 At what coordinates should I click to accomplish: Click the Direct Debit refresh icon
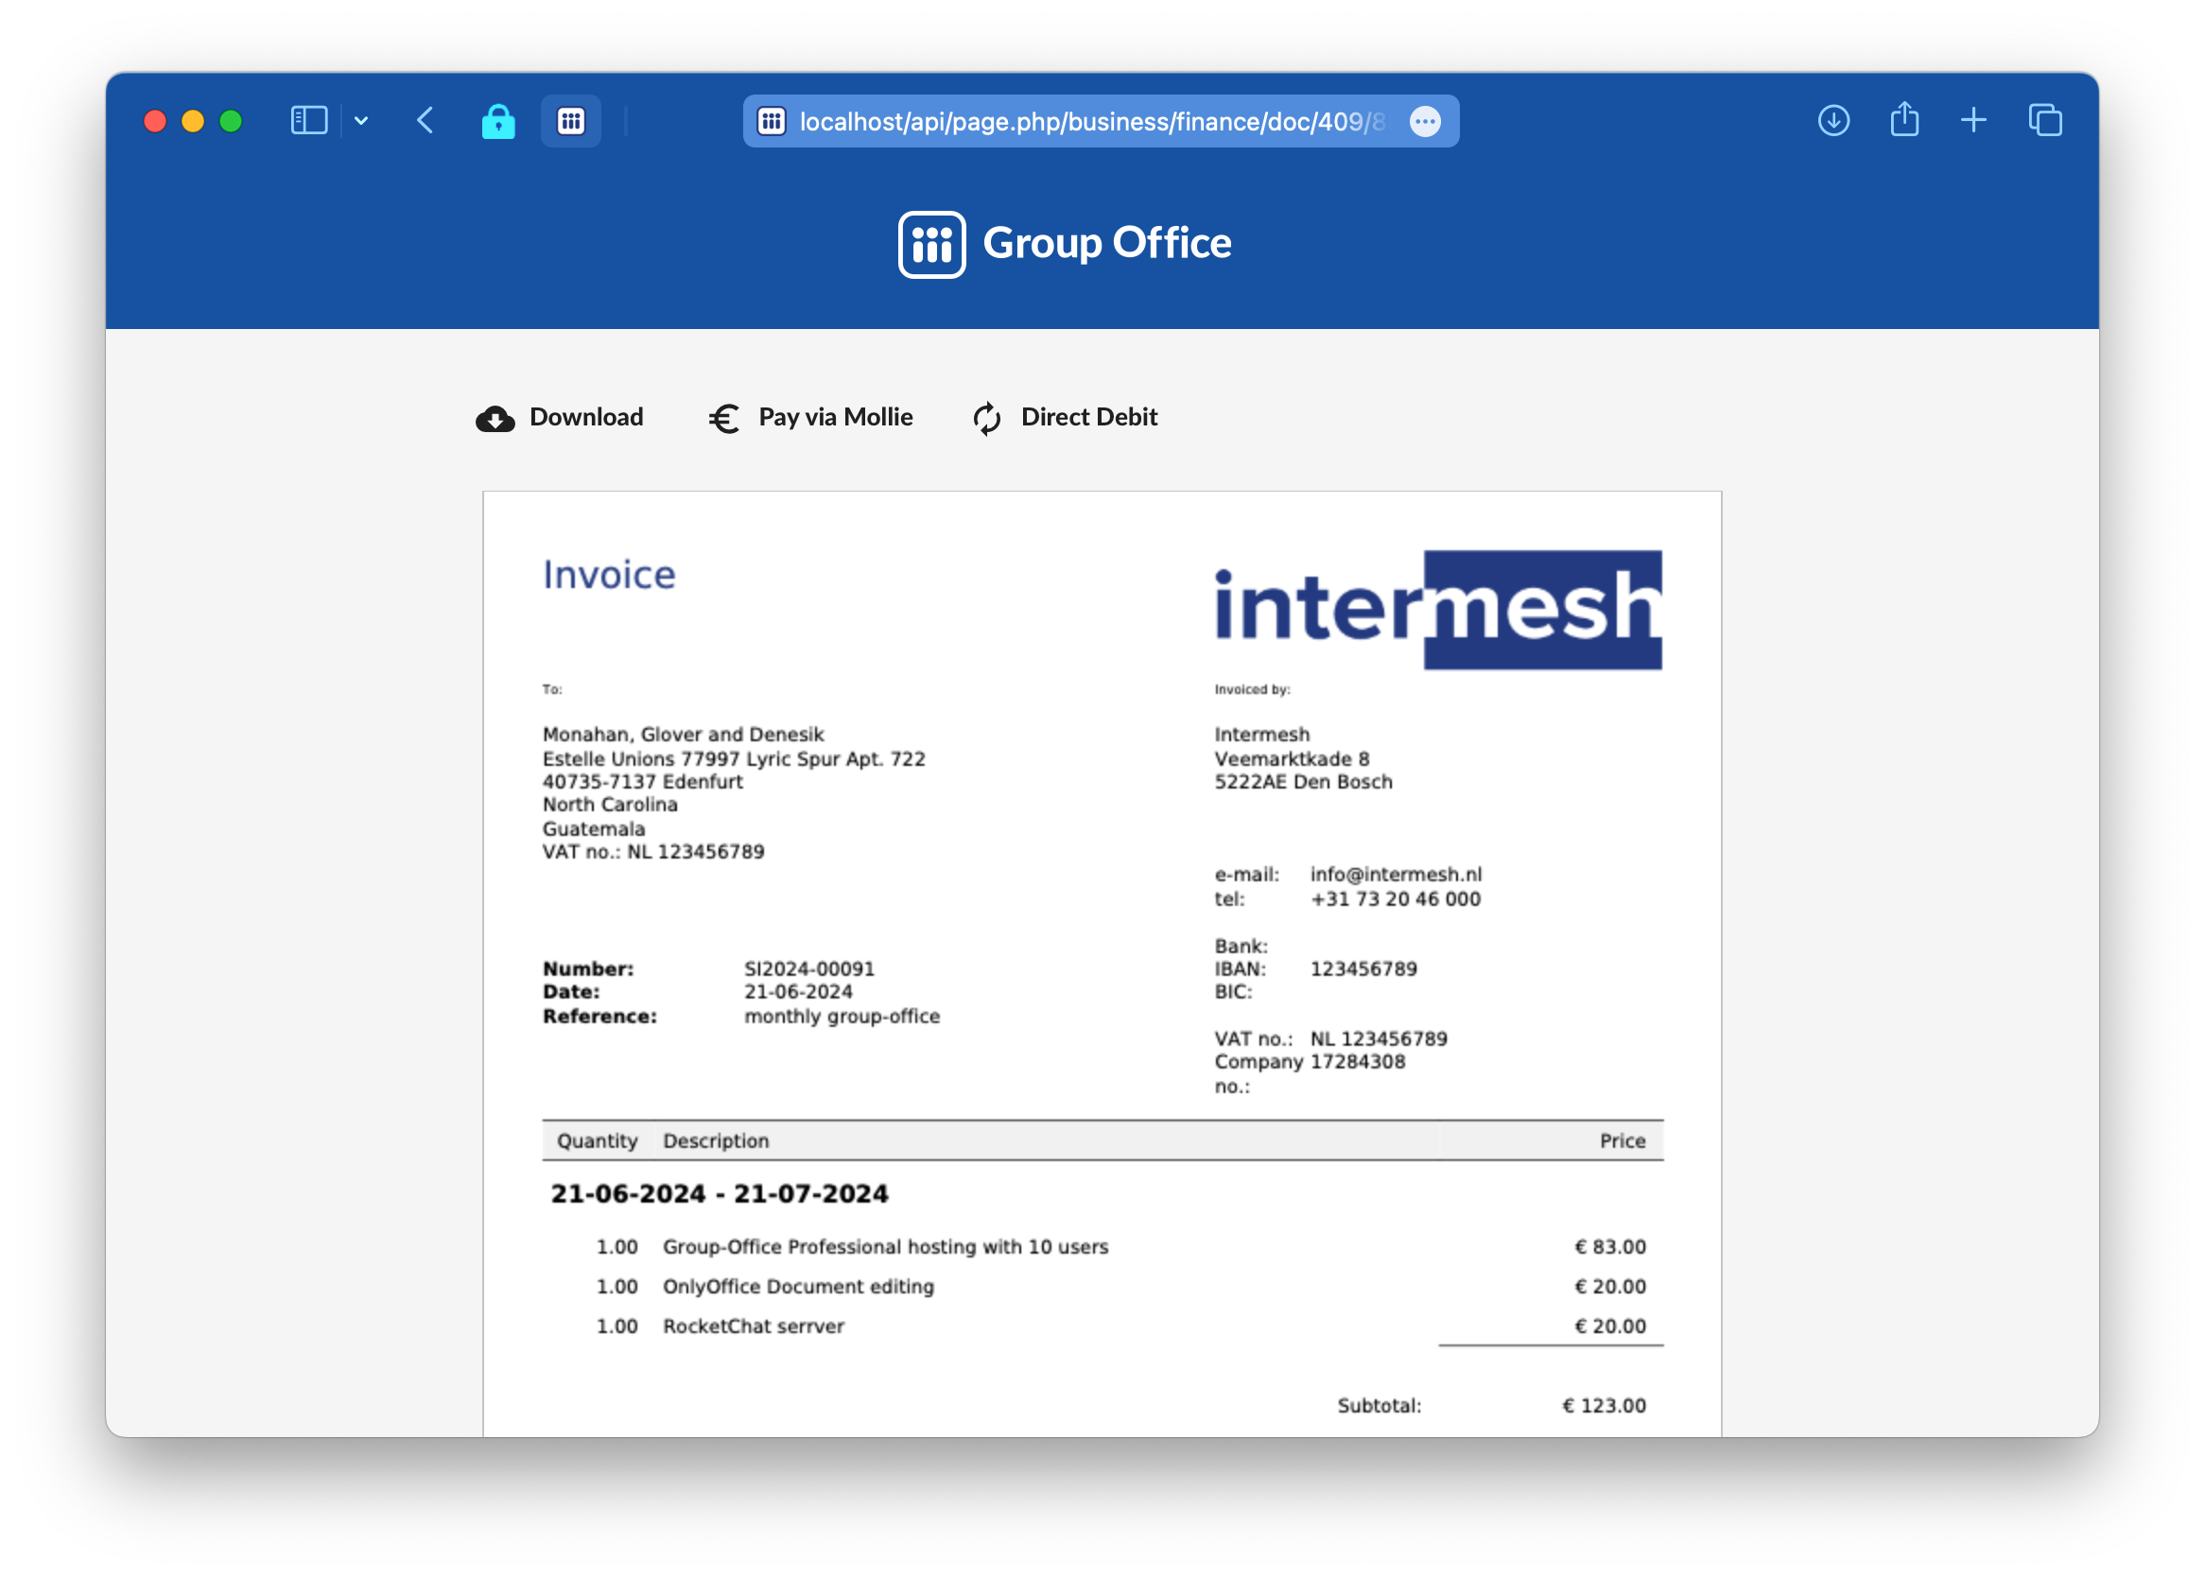[988, 416]
